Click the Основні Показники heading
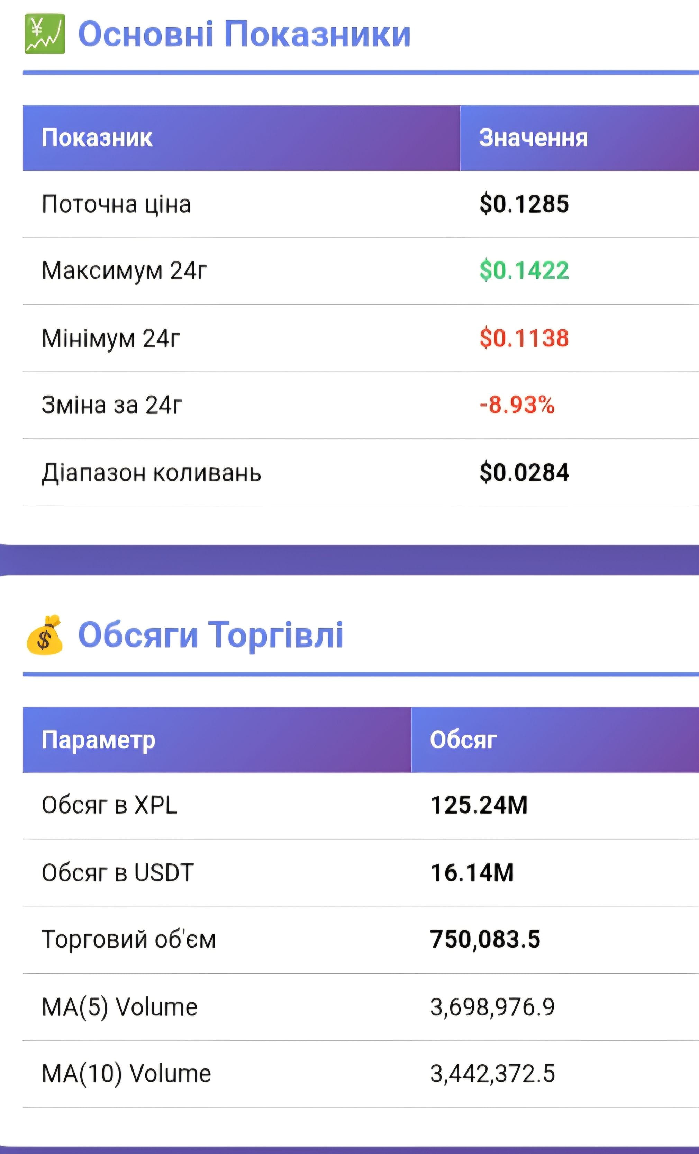 pos(244,34)
